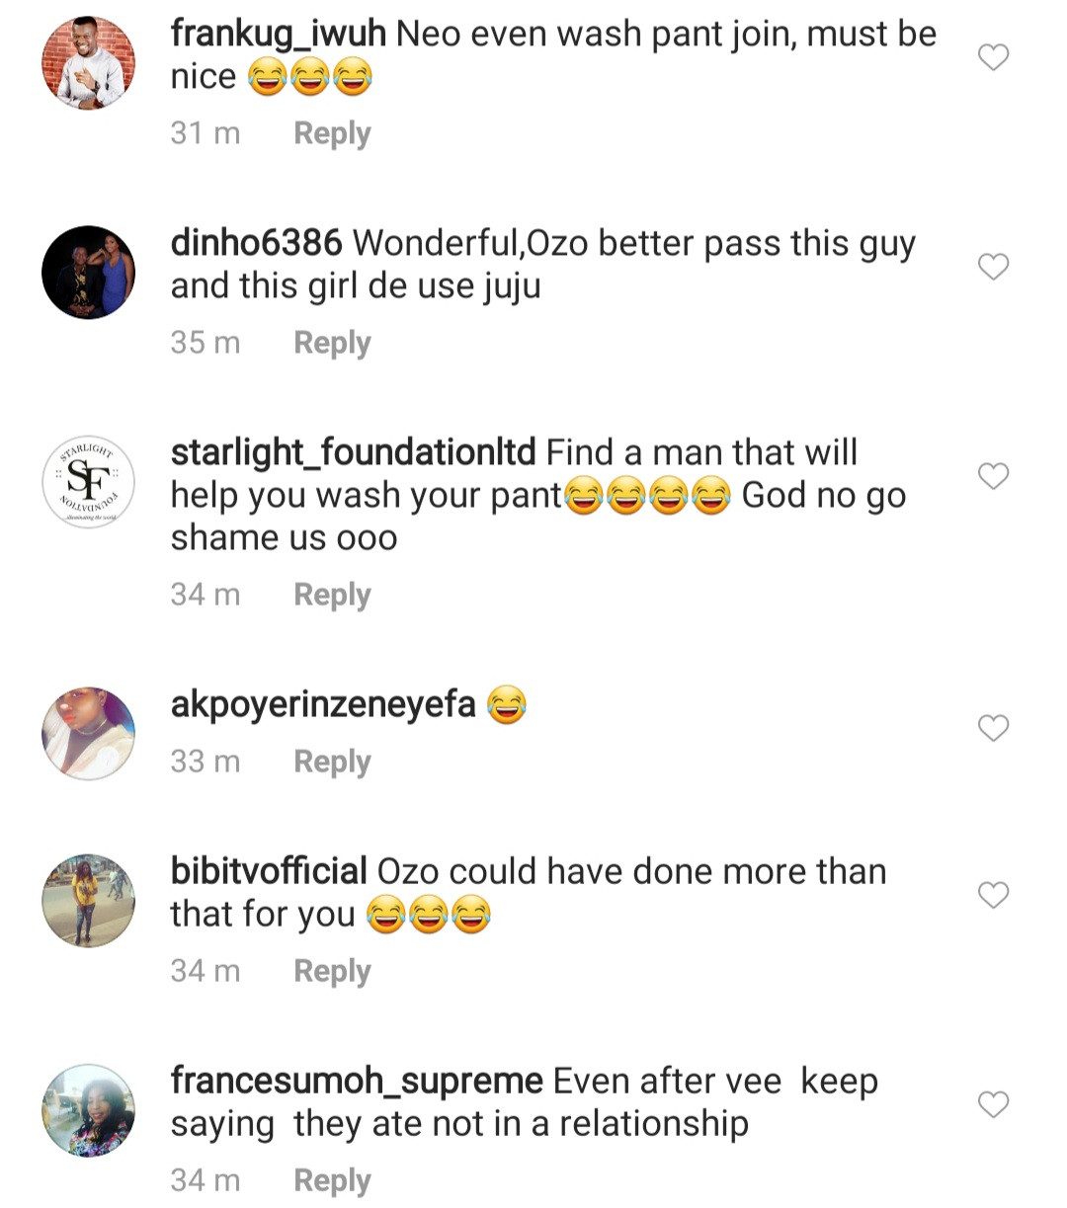
Task: Like starlight_foundationltd's comment
Action: [x=993, y=476]
